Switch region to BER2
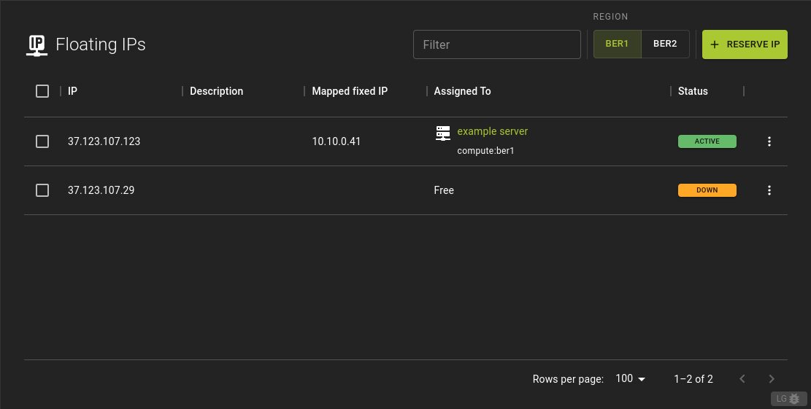The height and width of the screenshot is (409, 811). pos(665,44)
